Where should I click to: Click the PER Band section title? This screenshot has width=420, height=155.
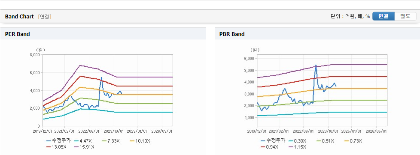[18, 34]
